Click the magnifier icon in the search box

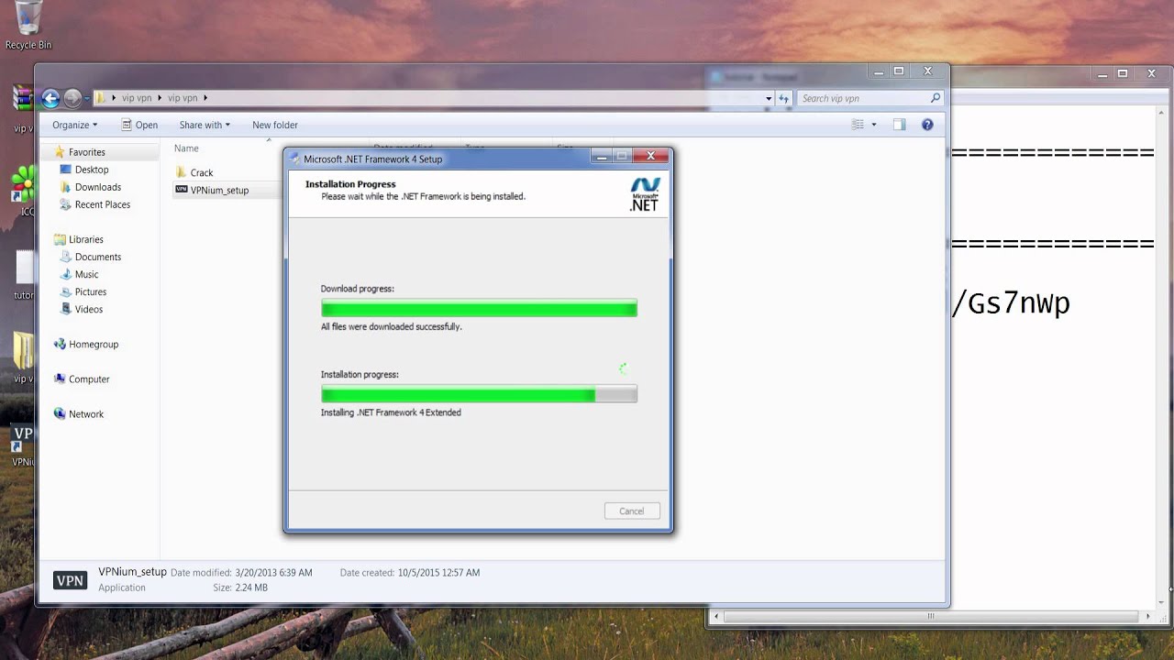click(x=935, y=98)
